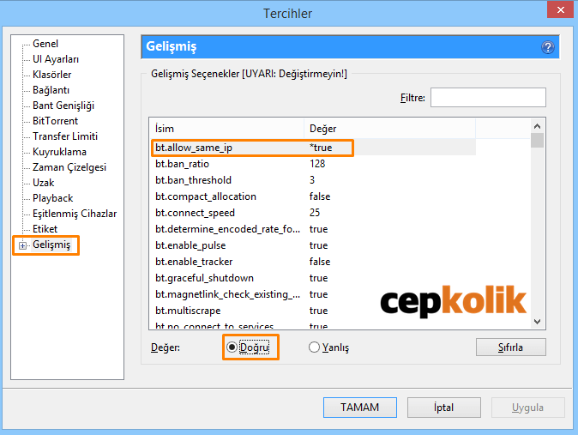Click the scroll down arrow of the list
This screenshot has height=435, width=578.
(x=537, y=322)
